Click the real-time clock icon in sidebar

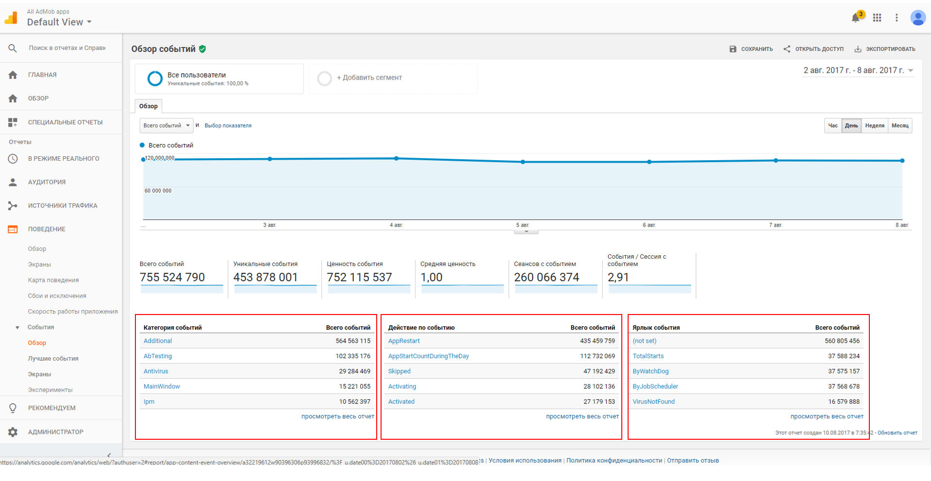tap(13, 159)
